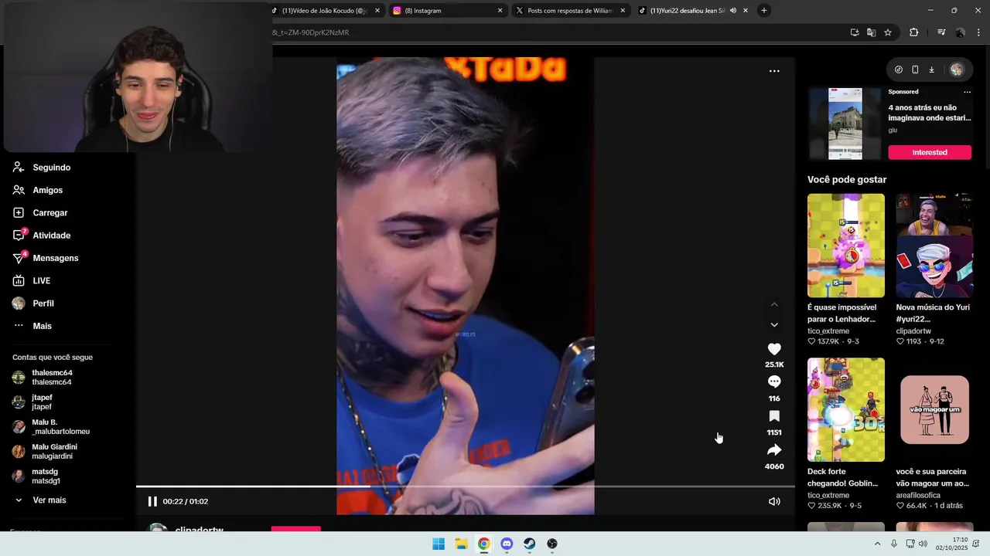The image size is (990, 556).
Task: Click the download desktop app icon
Action: (932, 69)
